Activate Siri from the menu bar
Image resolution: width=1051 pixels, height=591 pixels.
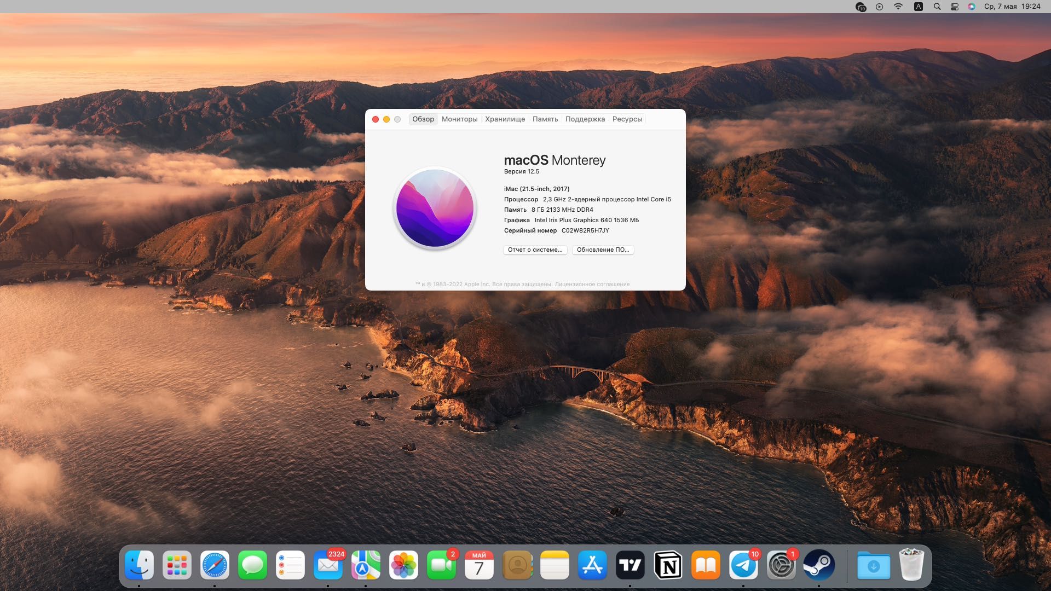point(972,7)
